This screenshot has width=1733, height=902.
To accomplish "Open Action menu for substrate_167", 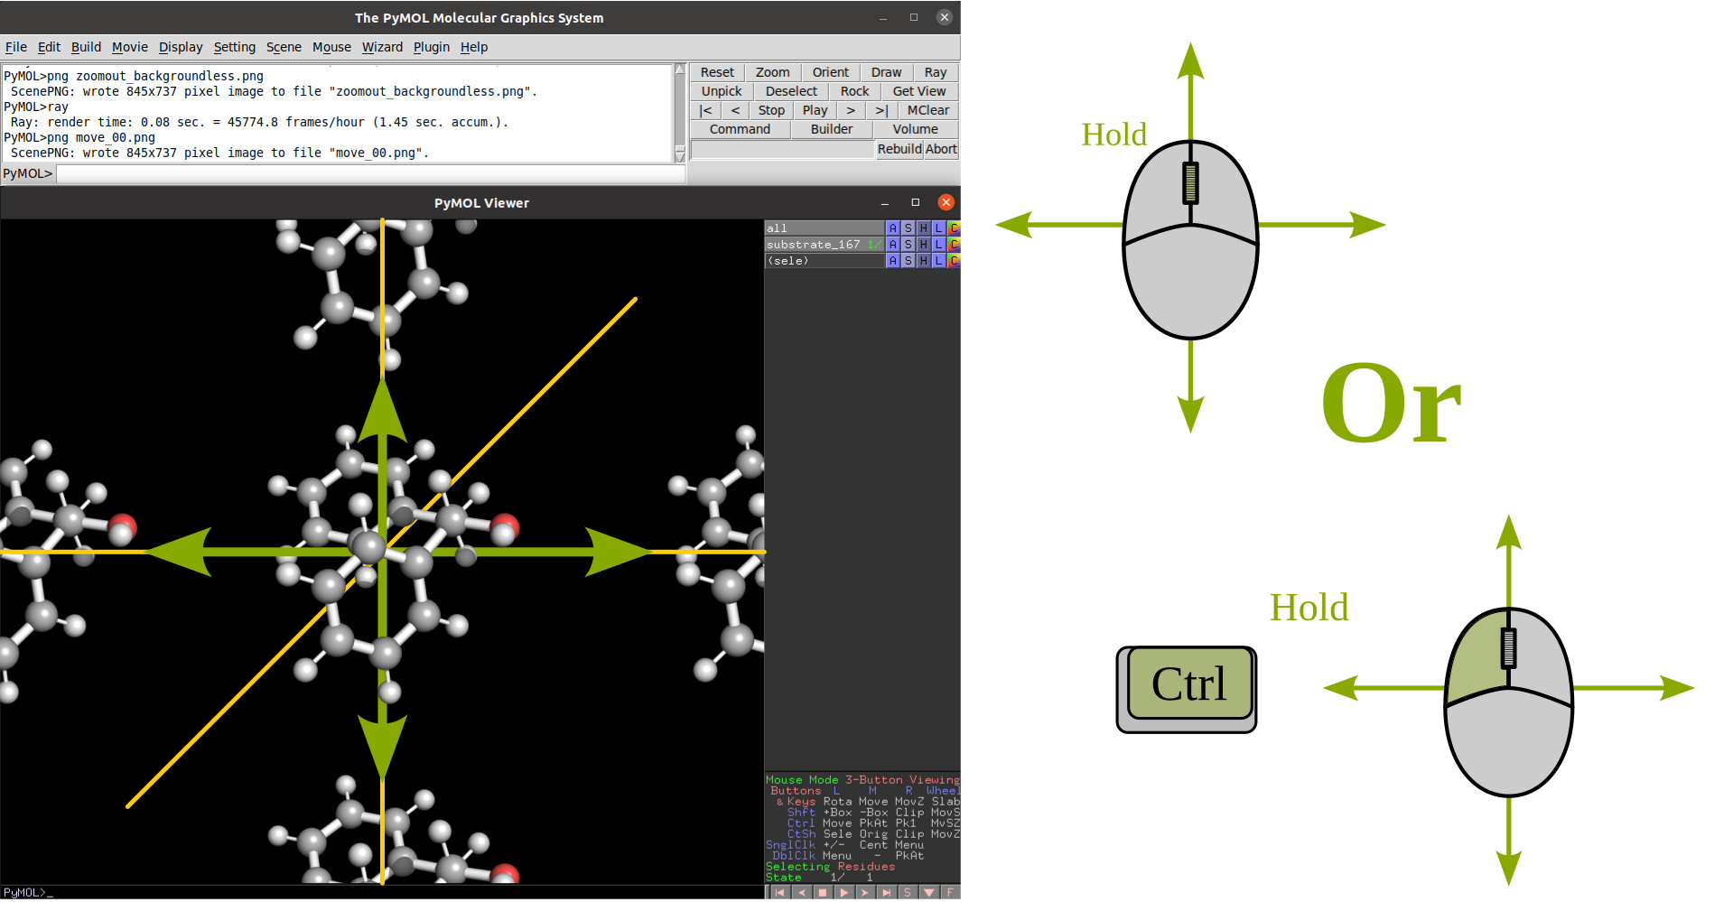I will pyautogui.click(x=892, y=245).
